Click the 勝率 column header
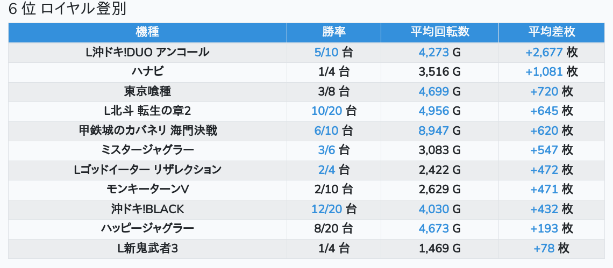 pyautogui.click(x=334, y=32)
